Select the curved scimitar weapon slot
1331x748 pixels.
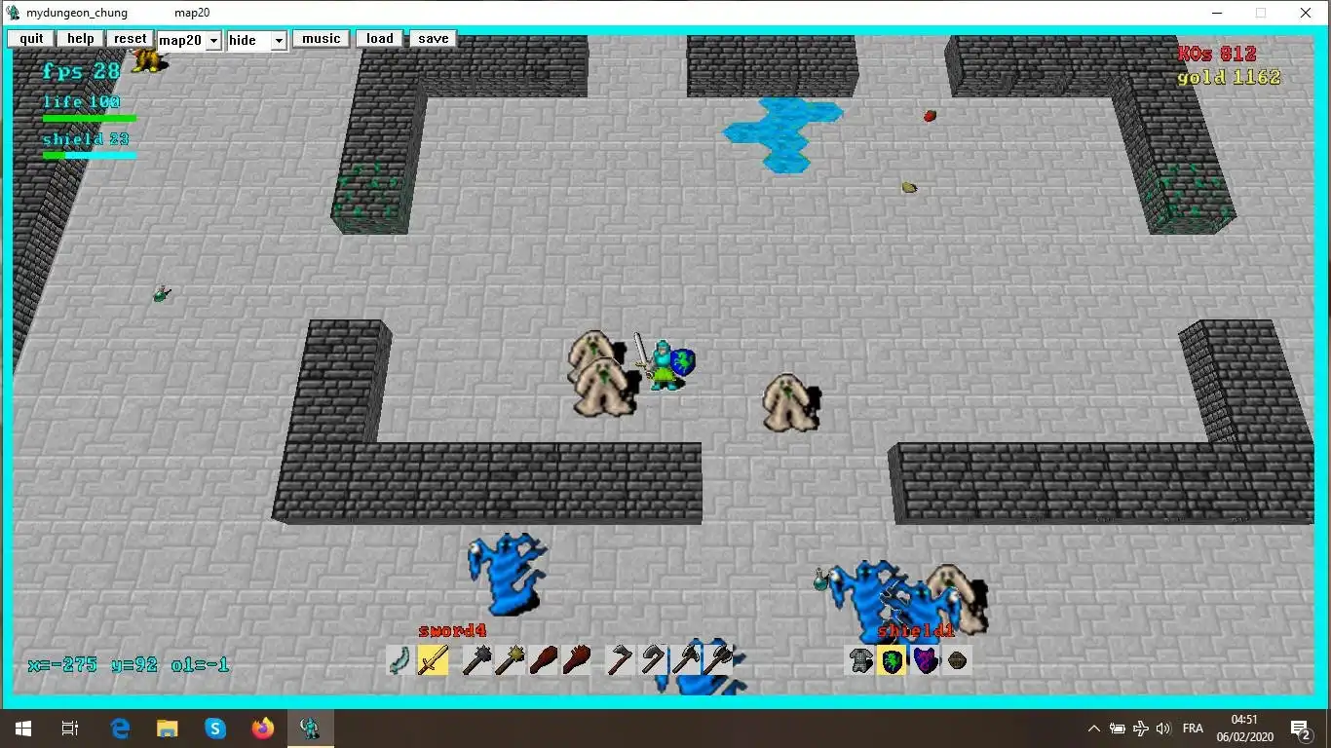(400, 660)
